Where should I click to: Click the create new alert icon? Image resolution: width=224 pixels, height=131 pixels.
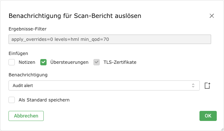207,85
